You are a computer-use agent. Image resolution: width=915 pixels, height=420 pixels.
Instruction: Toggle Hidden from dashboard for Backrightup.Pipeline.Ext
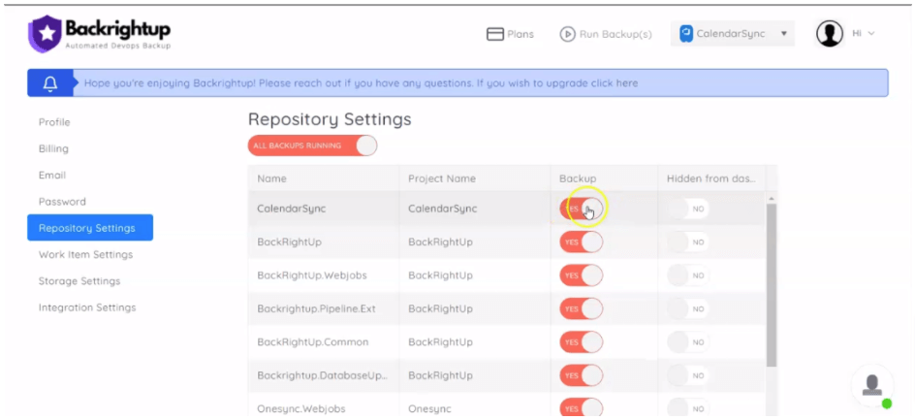688,308
